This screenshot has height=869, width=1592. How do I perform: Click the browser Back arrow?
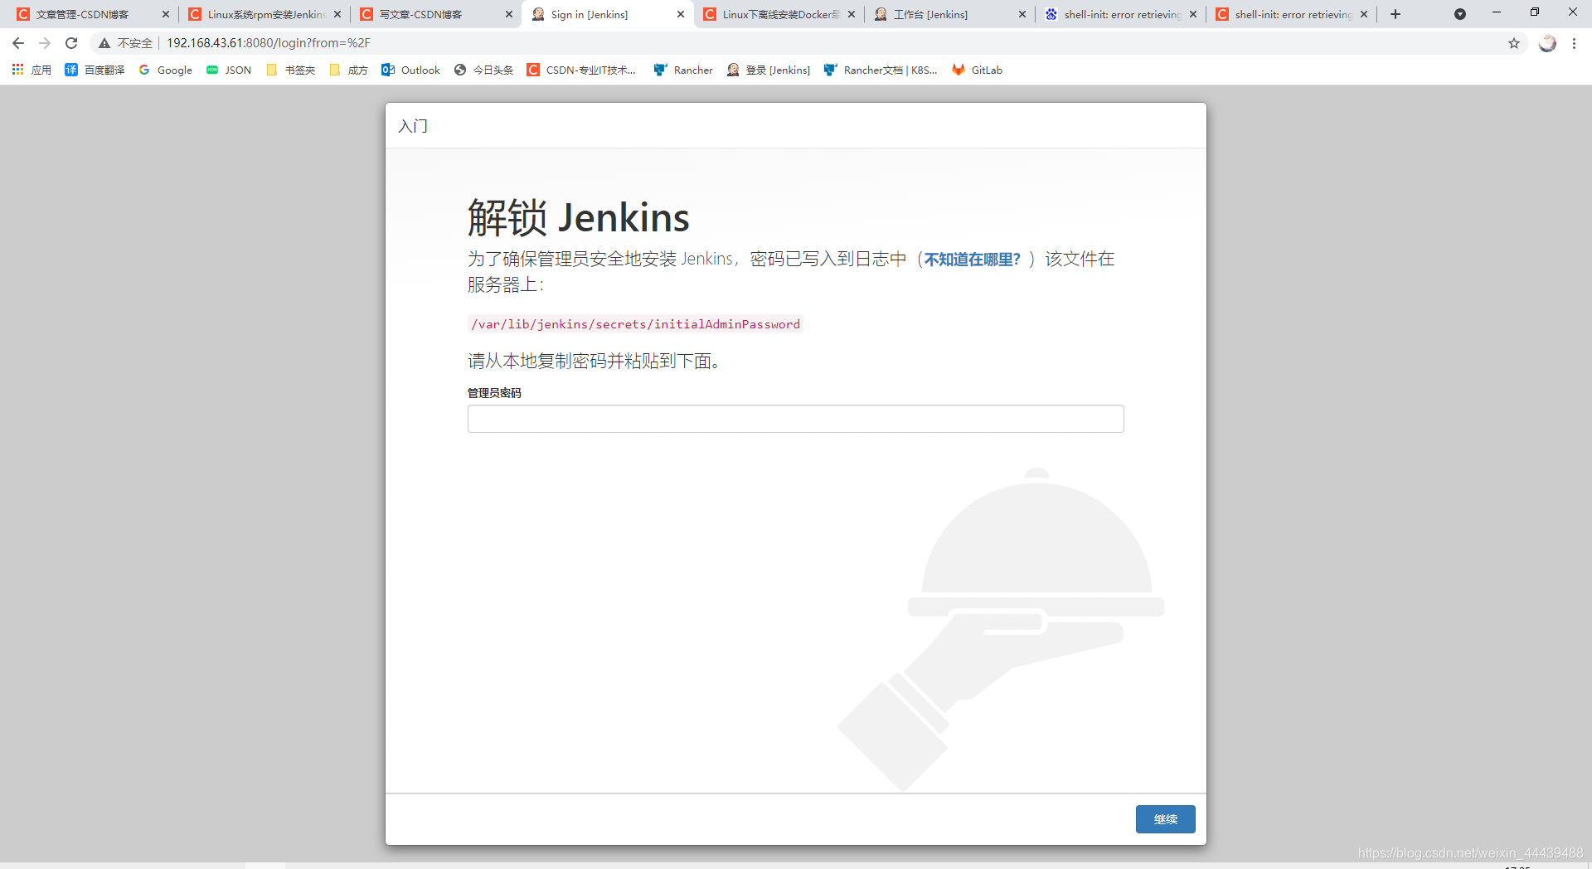pyautogui.click(x=18, y=43)
